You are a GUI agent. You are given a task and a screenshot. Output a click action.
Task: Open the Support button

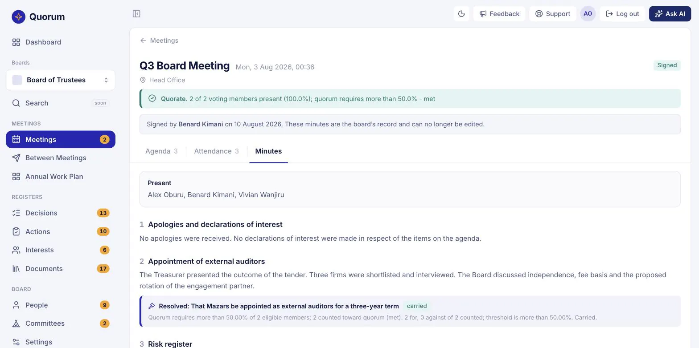(552, 14)
